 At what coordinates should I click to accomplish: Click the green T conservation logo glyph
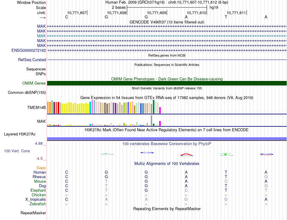226,154
